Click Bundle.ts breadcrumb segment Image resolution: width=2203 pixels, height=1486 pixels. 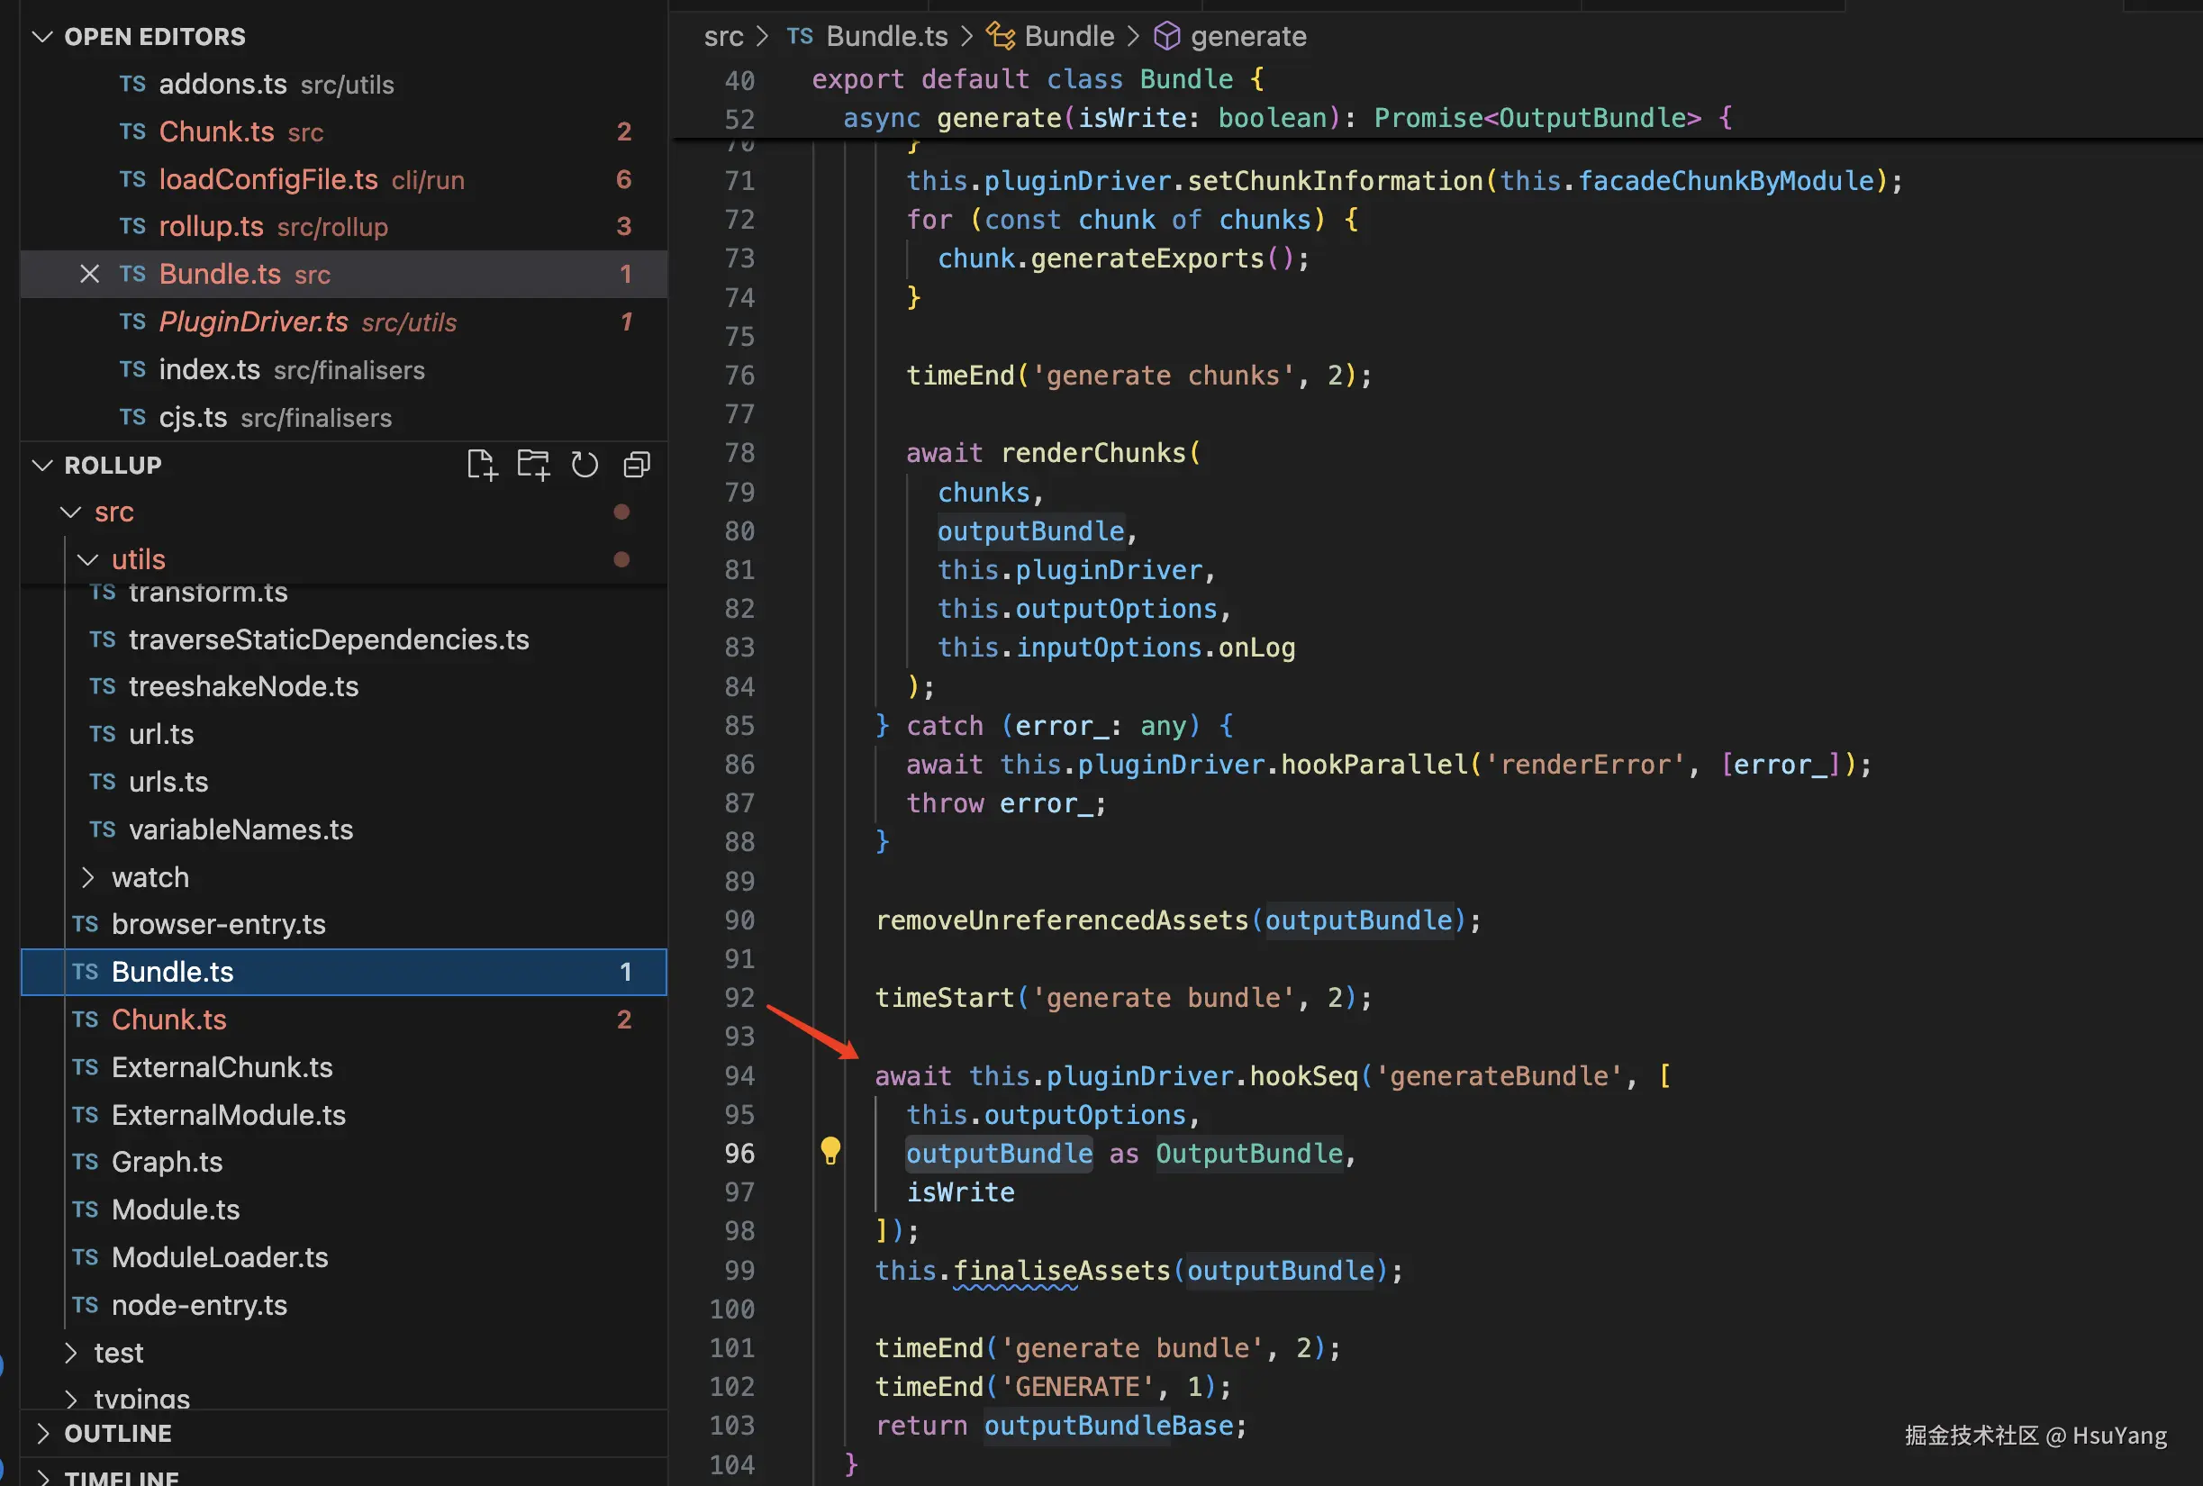pyautogui.click(x=886, y=37)
